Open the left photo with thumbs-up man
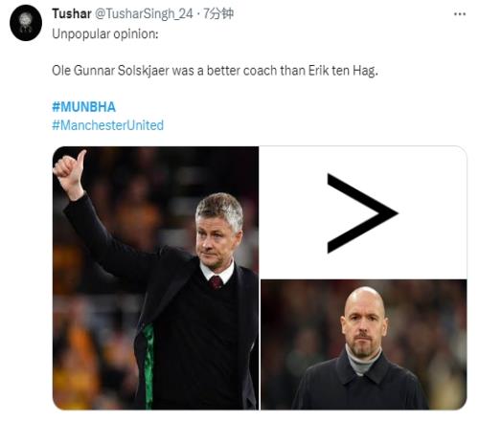The image size is (479, 421). coord(155,277)
